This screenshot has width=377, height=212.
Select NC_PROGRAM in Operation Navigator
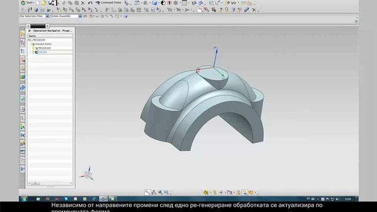pos(37,40)
